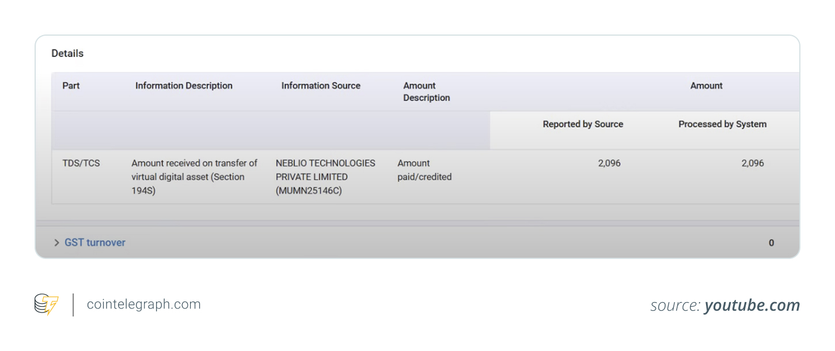Click the chevron beside GST turnover
This screenshot has height=351, width=835.
(56, 242)
